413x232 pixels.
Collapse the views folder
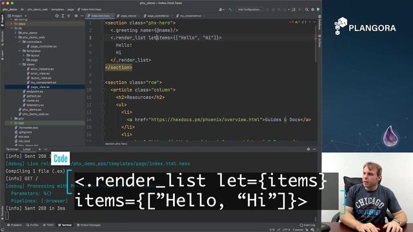(20, 64)
